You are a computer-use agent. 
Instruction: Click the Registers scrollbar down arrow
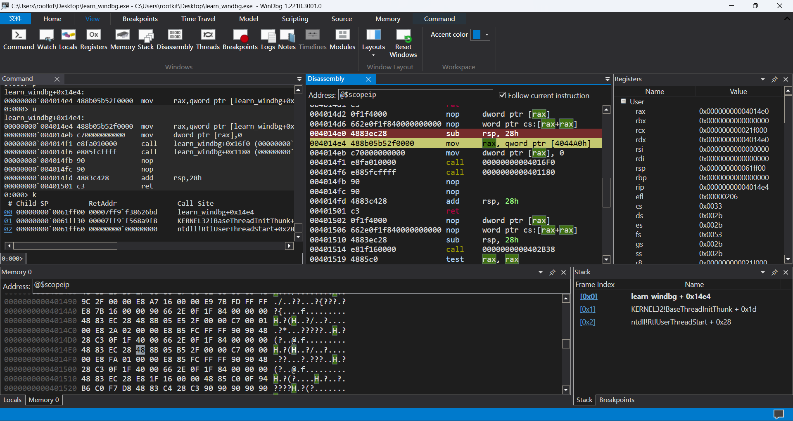pyautogui.click(x=788, y=259)
